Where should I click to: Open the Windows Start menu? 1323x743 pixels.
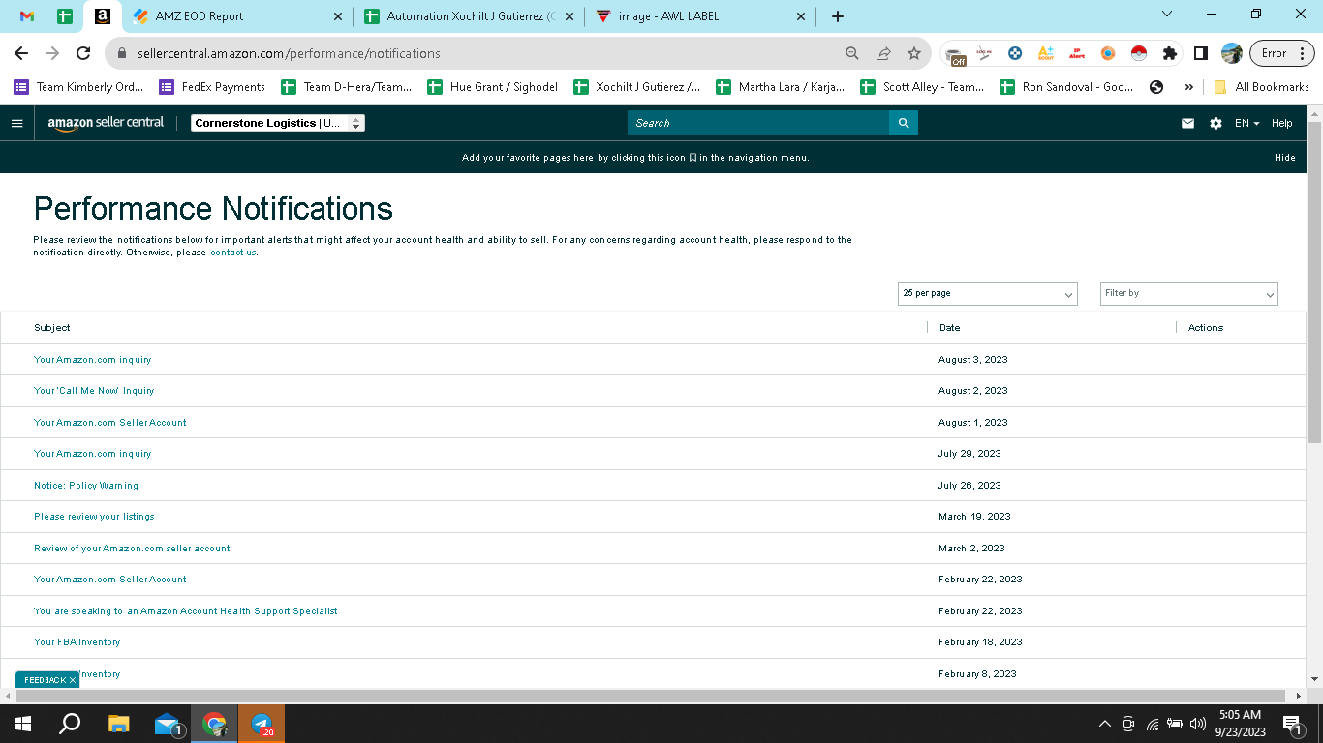pyautogui.click(x=22, y=724)
